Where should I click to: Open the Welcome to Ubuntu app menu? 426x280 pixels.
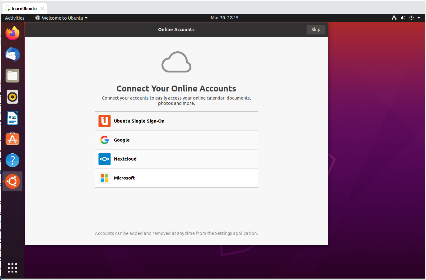[62, 18]
